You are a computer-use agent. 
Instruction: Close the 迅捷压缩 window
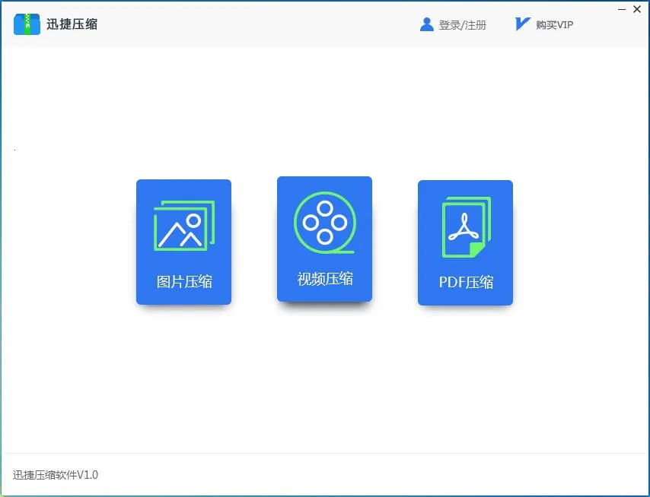point(637,9)
